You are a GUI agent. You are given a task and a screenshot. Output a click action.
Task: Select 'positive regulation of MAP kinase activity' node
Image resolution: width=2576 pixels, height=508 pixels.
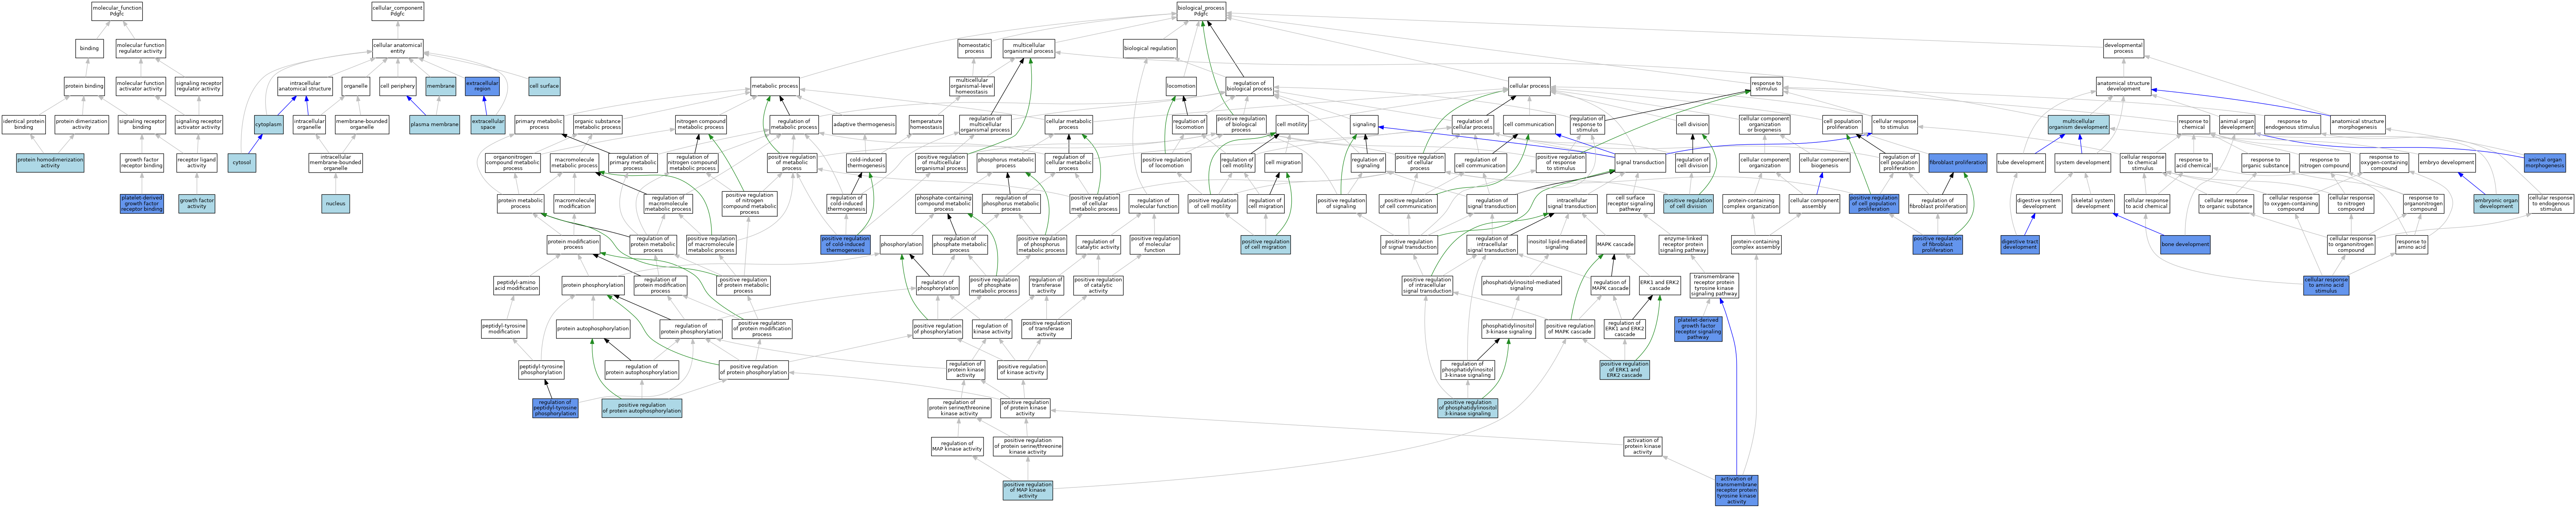pos(1028,490)
